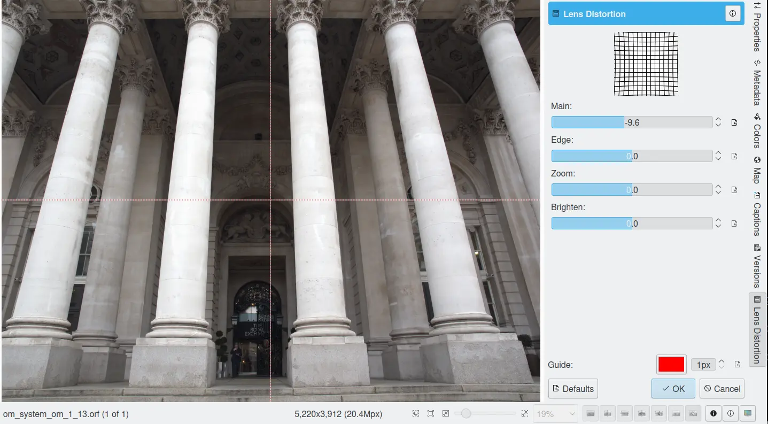The image size is (768, 424).
Task: Click the Lens Distortion info icon
Action: click(733, 14)
